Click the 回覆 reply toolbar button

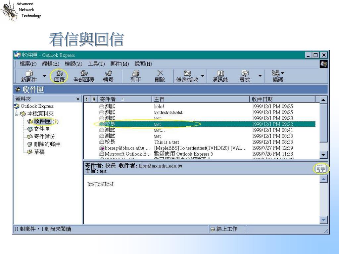click(x=59, y=76)
